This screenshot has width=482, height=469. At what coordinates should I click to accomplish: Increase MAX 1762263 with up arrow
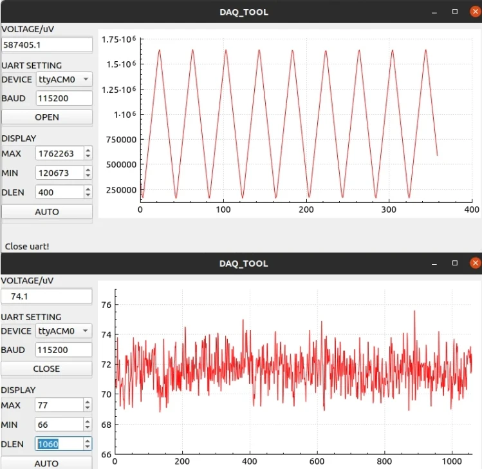point(88,150)
